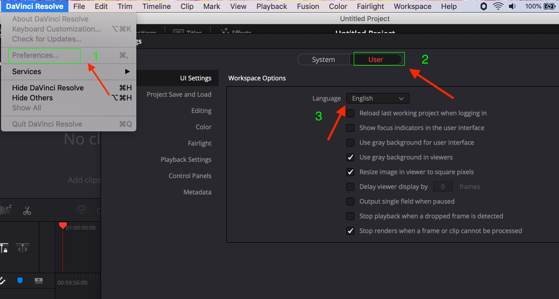Select Preferences from DaVinci Resolve menu
The height and width of the screenshot is (299, 559).
36,55
